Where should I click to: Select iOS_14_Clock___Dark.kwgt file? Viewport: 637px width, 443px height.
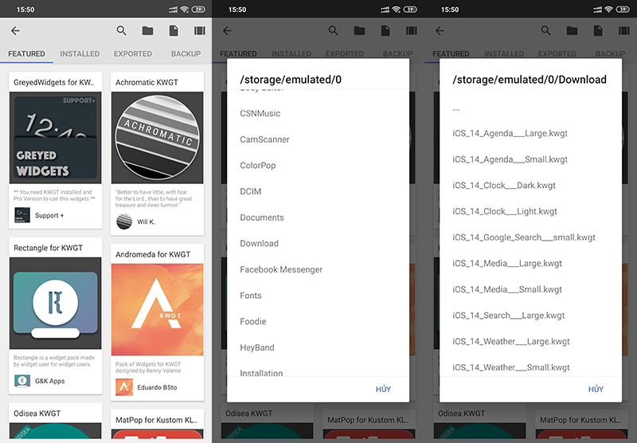point(530,186)
